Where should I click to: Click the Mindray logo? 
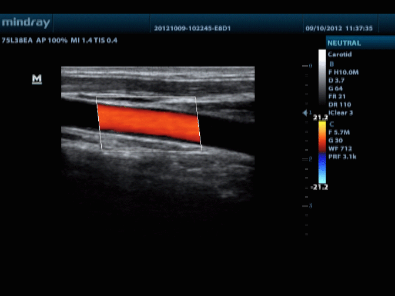(x=26, y=23)
